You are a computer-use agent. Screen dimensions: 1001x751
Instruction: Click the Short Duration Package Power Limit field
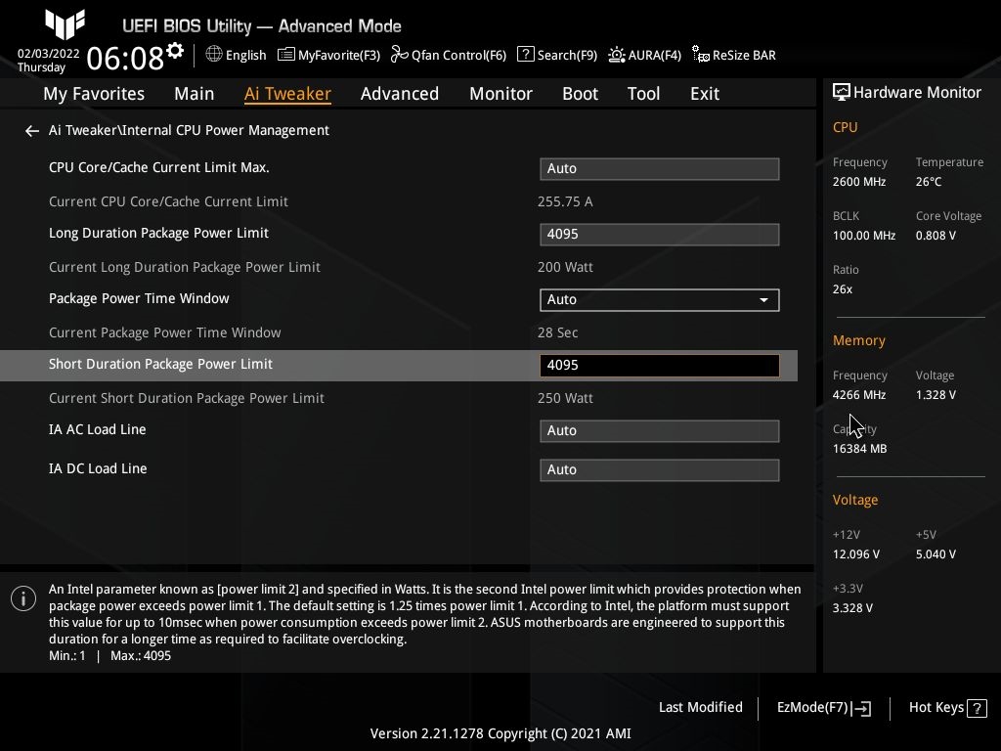point(660,366)
